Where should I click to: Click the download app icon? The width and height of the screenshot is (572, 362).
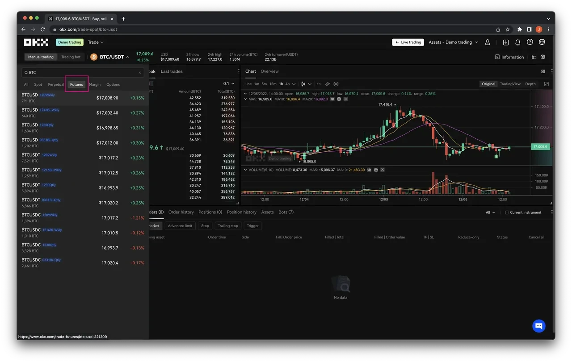[506, 42]
